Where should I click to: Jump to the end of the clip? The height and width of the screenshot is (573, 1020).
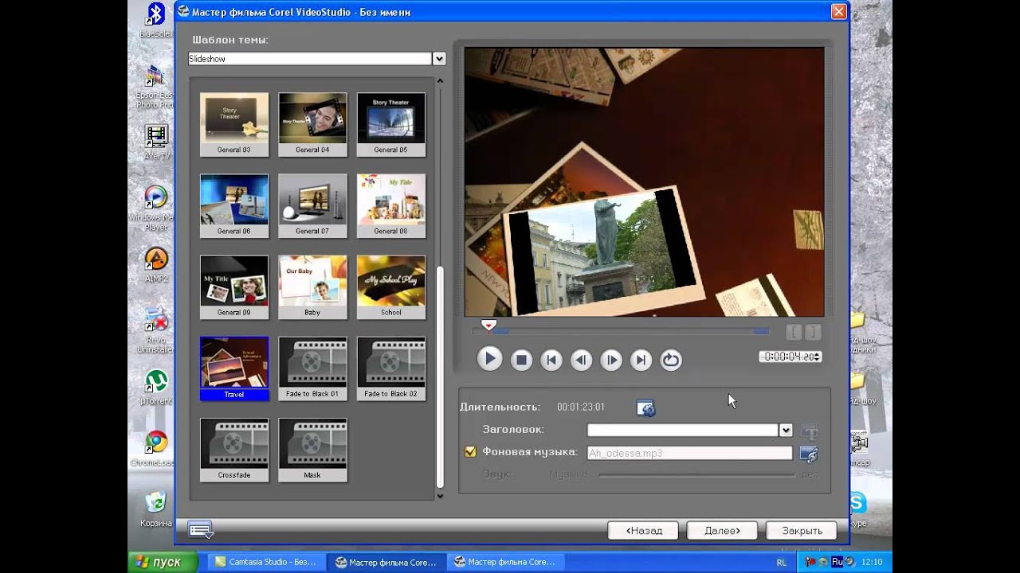(641, 360)
